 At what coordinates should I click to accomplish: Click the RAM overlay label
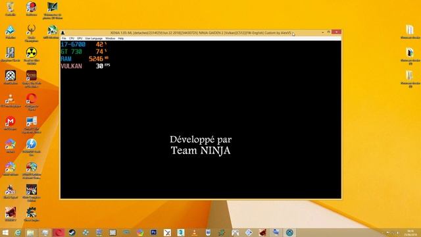[x=66, y=59]
